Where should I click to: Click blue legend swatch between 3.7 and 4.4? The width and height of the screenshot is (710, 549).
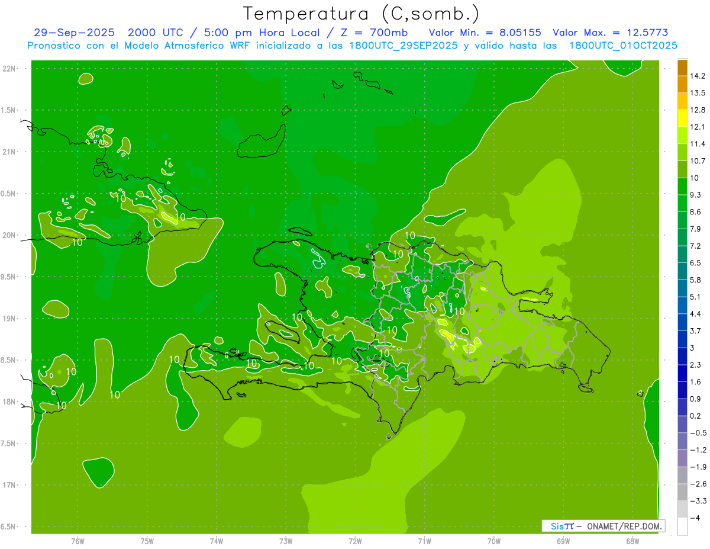pos(682,323)
